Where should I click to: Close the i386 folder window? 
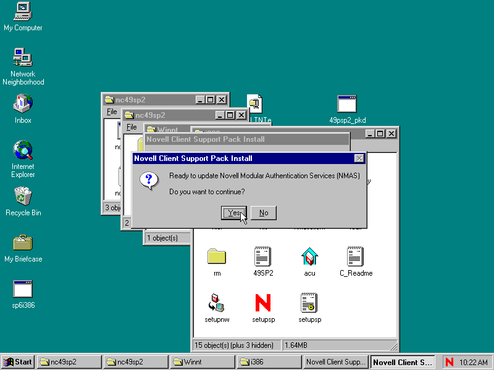point(391,134)
